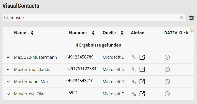Clear the search text with the X

(181, 18)
